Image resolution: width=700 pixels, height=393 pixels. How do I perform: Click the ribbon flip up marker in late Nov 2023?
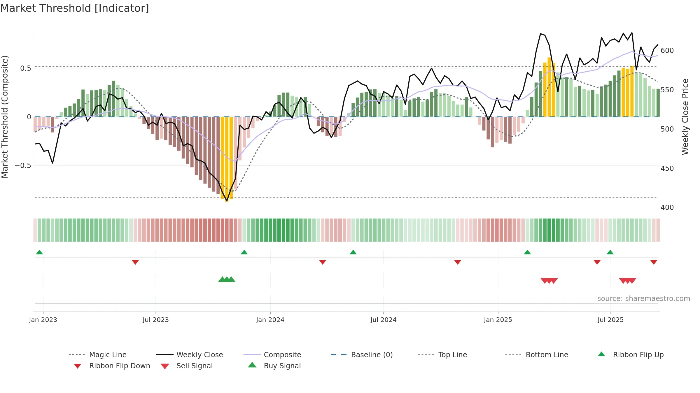coord(244,252)
